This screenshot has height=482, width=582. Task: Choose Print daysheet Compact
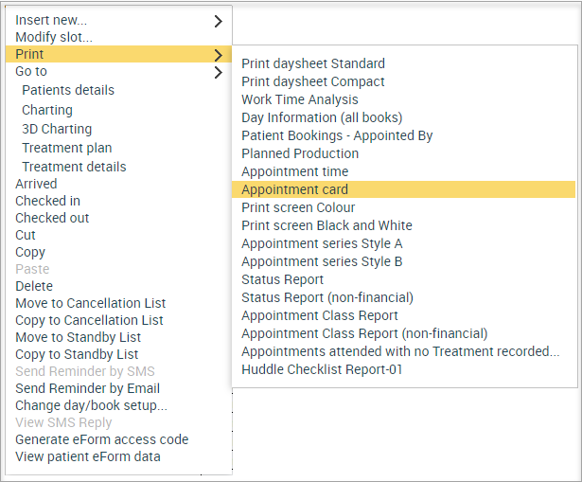click(x=313, y=81)
